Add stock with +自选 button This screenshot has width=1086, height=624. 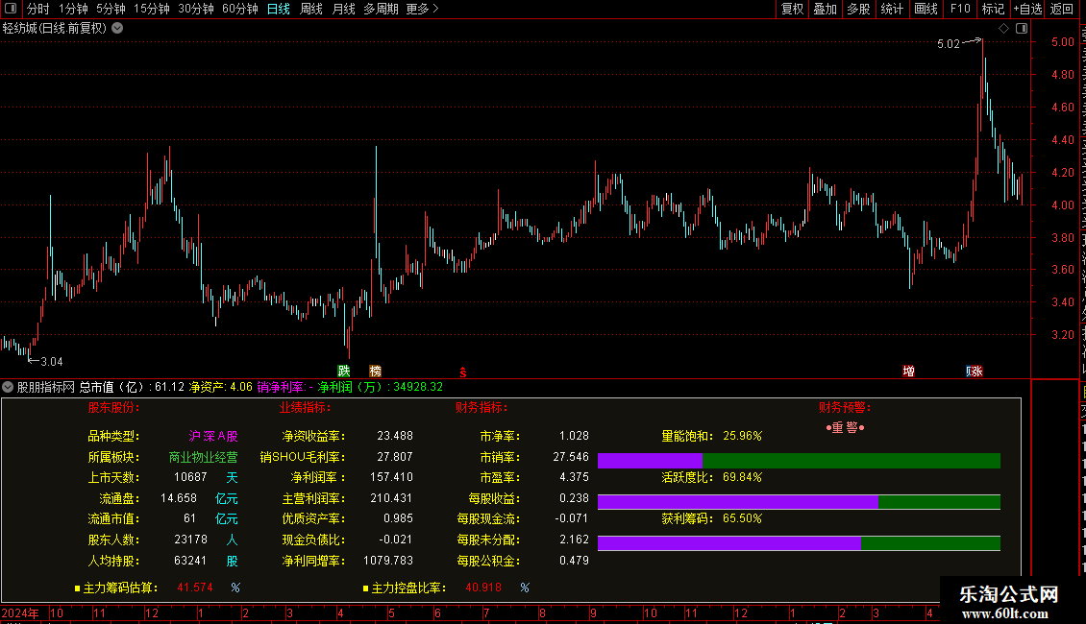click(1027, 9)
